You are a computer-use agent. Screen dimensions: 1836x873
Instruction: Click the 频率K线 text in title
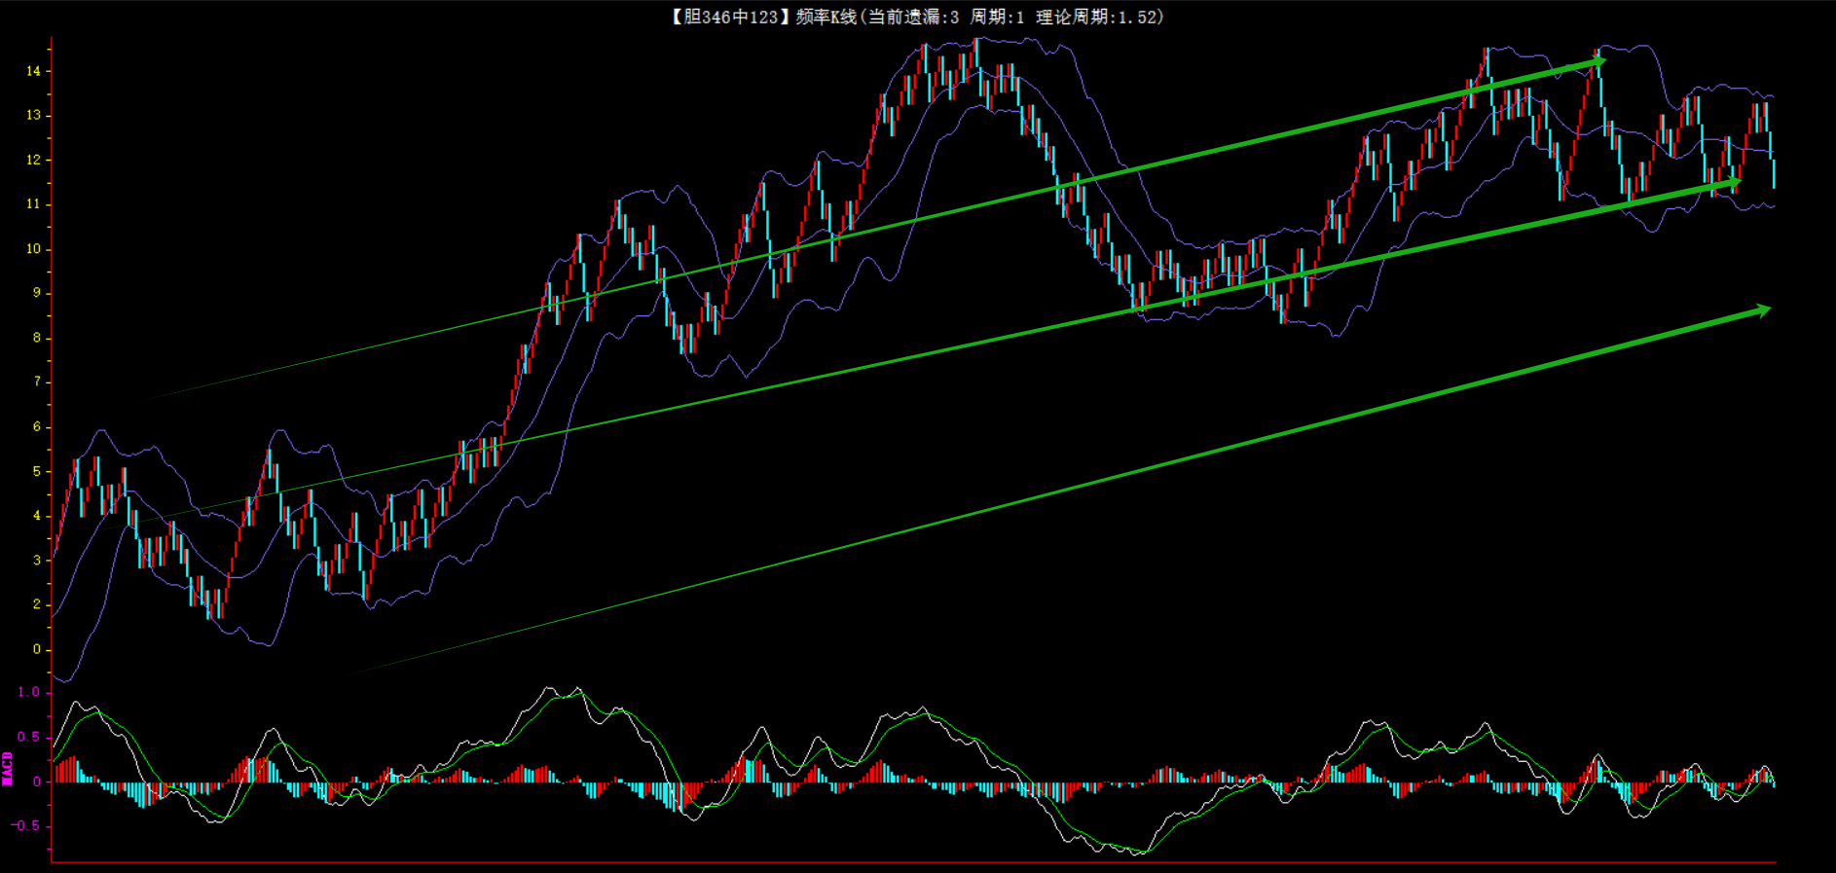[x=826, y=17]
